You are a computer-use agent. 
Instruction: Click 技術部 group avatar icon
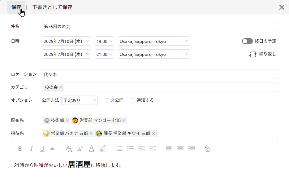coord(47,120)
